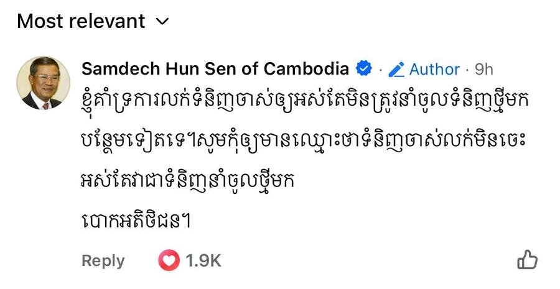
Task: Click the word Most in sort selector
Action: pyautogui.click(x=40, y=22)
